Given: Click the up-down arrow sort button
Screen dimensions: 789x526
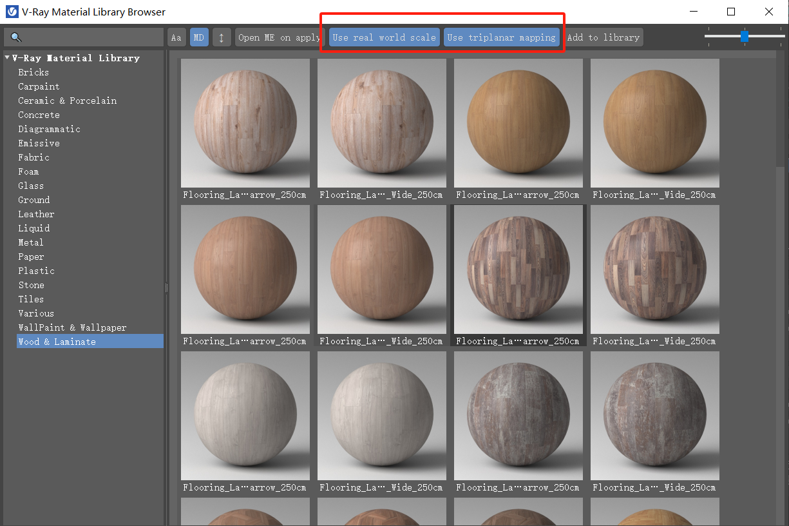Looking at the screenshot, I should pyautogui.click(x=221, y=37).
